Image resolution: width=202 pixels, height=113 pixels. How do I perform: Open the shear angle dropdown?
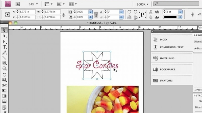pos(121,17)
